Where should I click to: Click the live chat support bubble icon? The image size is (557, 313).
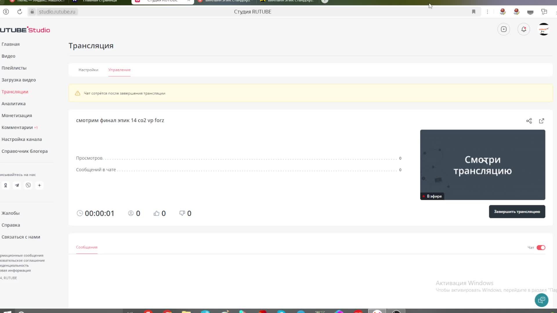[542, 300]
